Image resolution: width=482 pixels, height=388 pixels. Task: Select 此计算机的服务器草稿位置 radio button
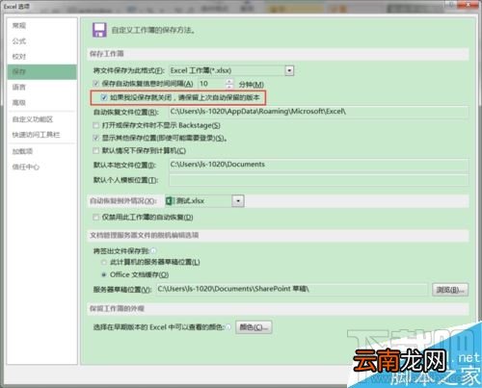pos(104,262)
